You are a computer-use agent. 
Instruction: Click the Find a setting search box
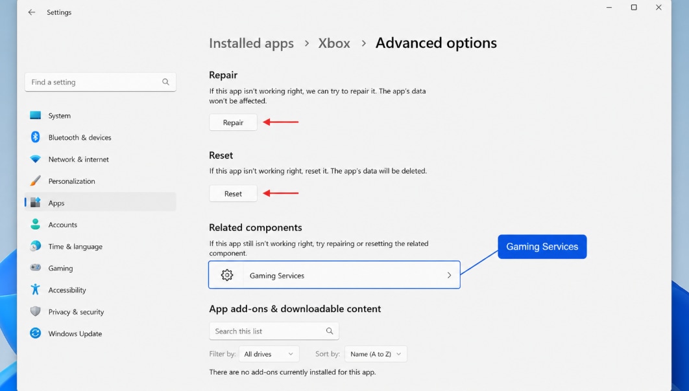[x=100, y=82]
